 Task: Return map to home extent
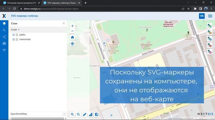click(x=73, y=37)
